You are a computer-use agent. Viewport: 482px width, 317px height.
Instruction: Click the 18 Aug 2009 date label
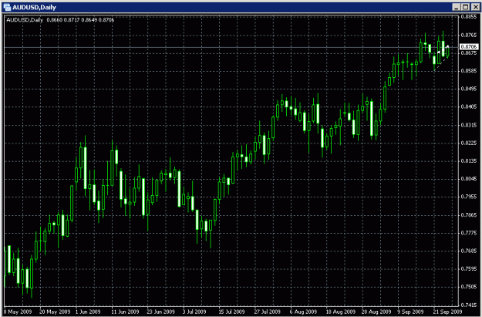tap(341, 312)
